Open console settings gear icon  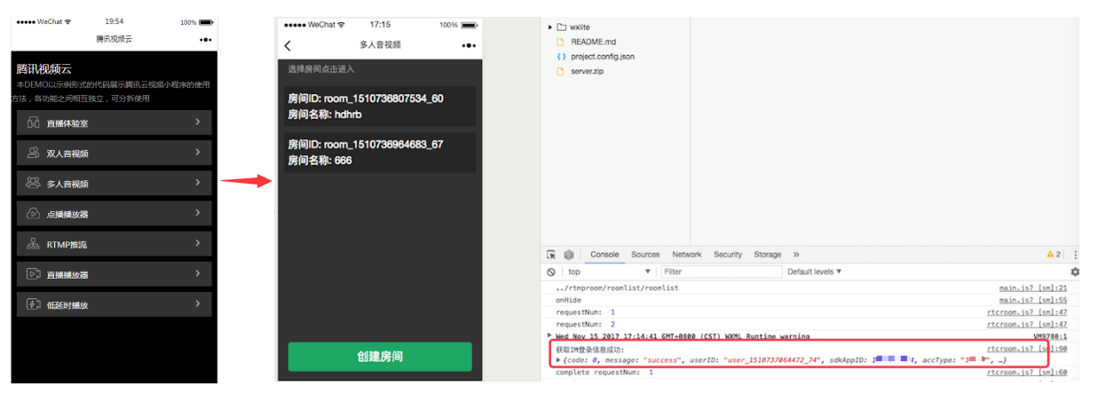(x=1075, y=272)
